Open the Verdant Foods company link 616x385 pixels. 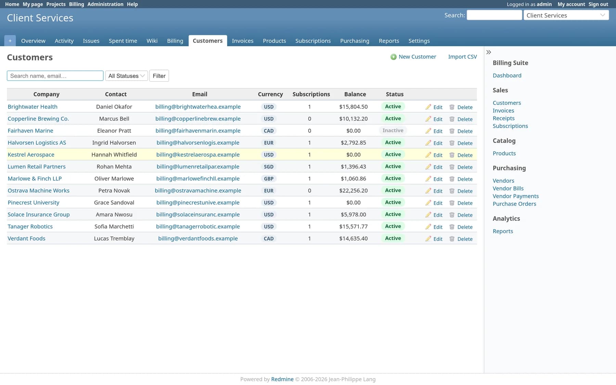tap(26, 239)
